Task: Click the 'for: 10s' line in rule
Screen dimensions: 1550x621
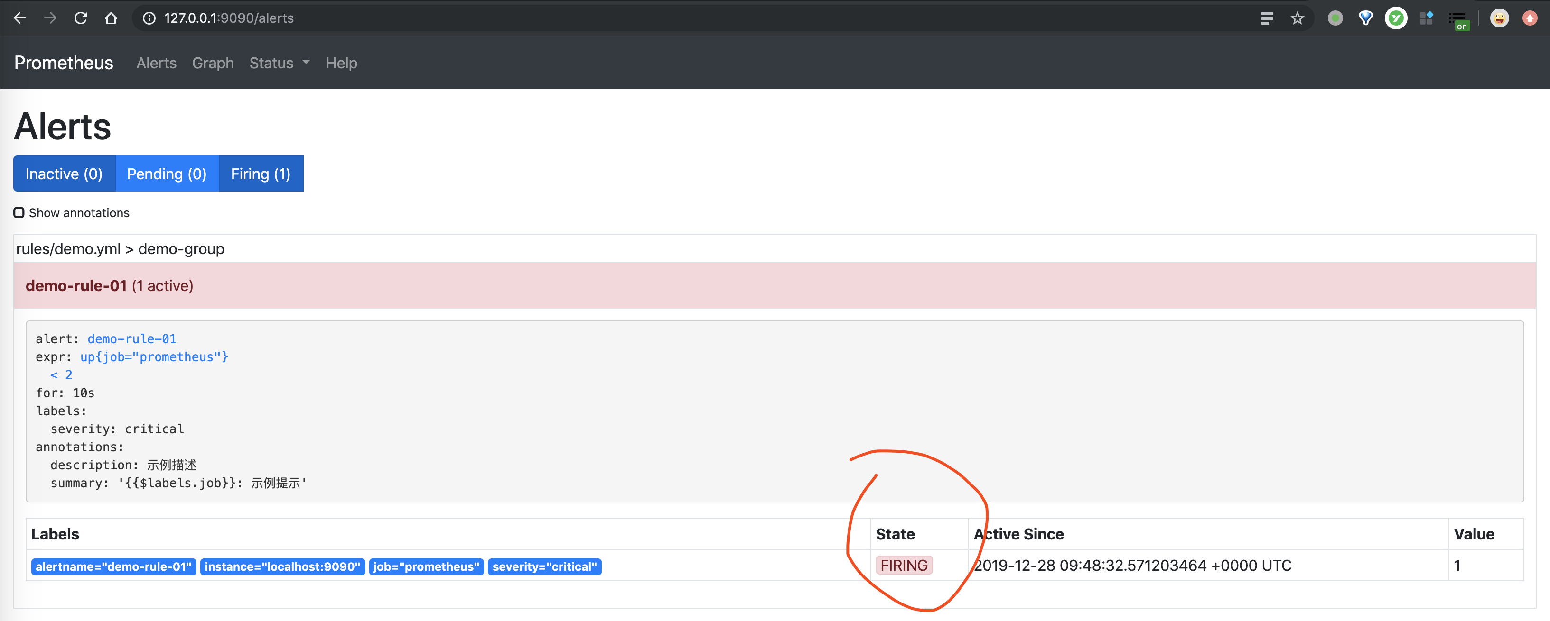Action: (65, 393)
